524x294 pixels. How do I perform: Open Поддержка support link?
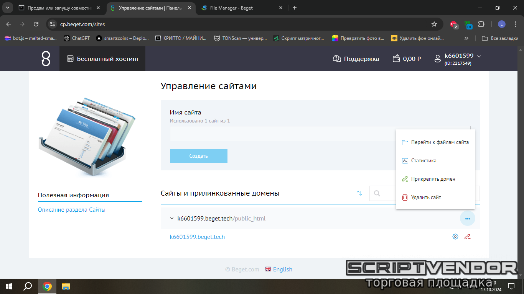[356, 59]
